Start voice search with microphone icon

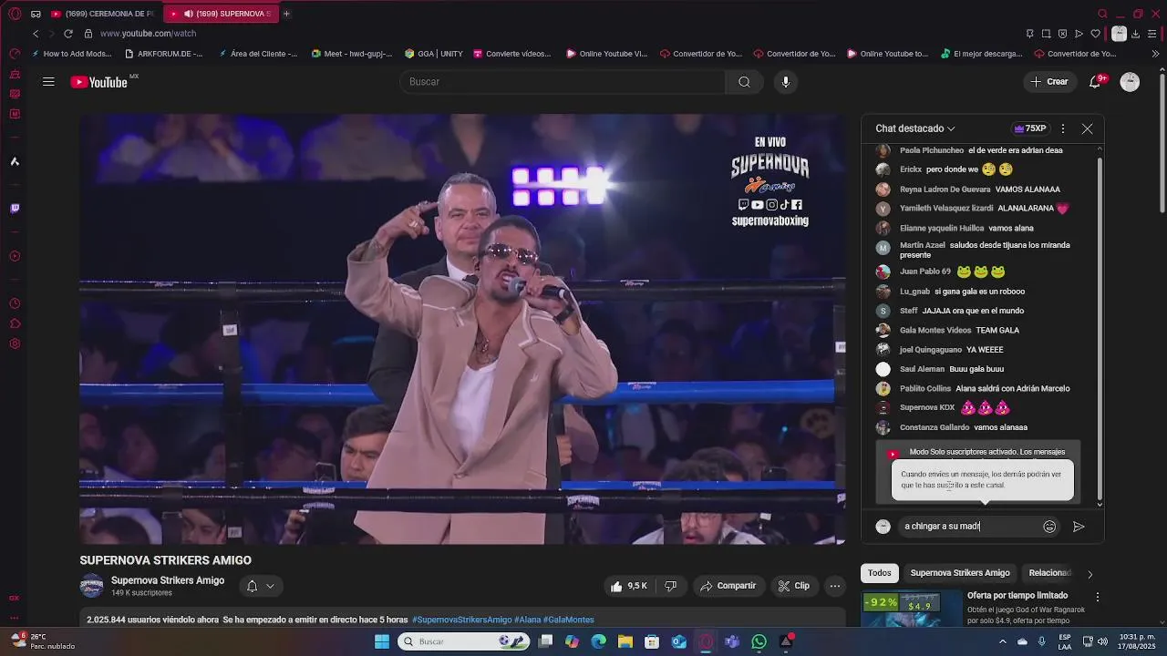click(x=786, y=82)
